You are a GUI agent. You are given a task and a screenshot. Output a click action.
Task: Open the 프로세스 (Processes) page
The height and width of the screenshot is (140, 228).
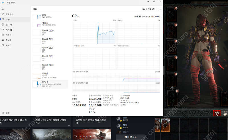click(x=15, y=14)
